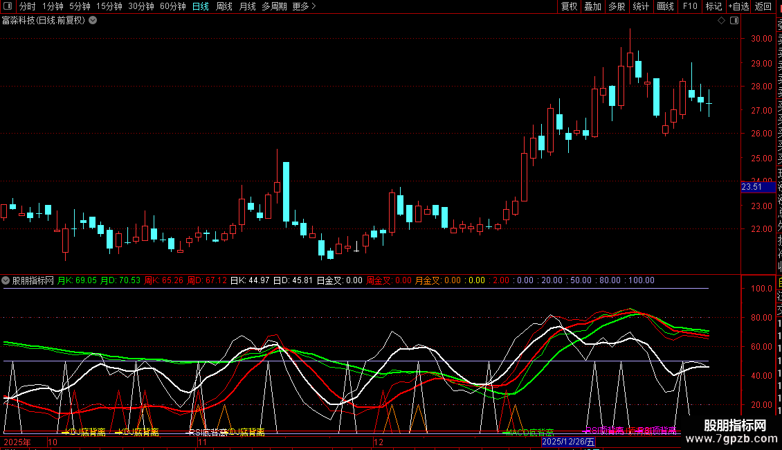Screen dimensions: 782x450
Task: Toggle the side panel icon beside the diamond
Action: pyautogui.click(x=734, y=21)
